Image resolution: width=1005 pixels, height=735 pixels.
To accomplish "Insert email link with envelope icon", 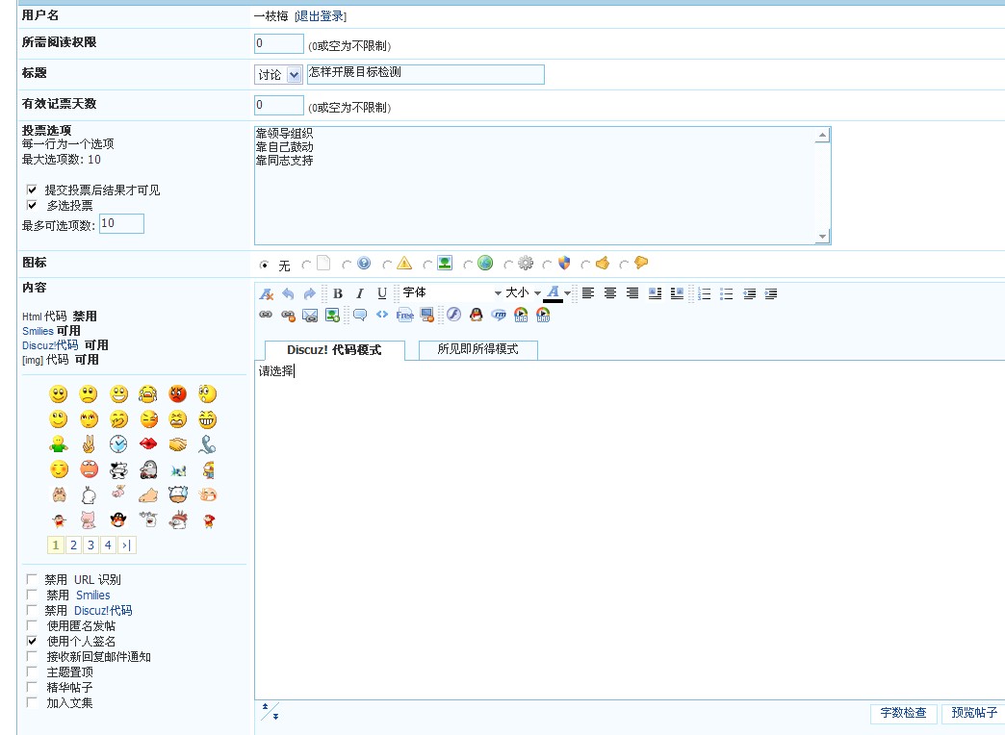I will (x=310, y=315).
